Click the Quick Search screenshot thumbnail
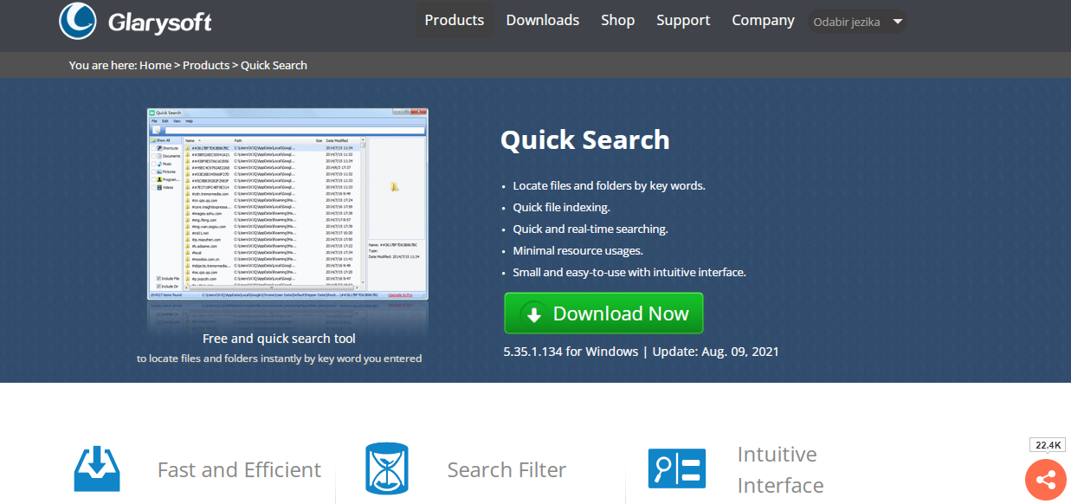Screen dimensions: 1071x504 pos(287,204)
